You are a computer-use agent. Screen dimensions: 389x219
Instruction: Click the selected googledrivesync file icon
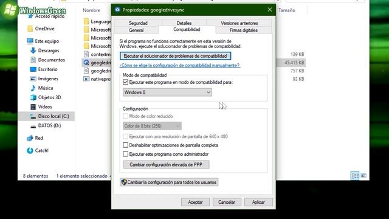pos(86,63)
